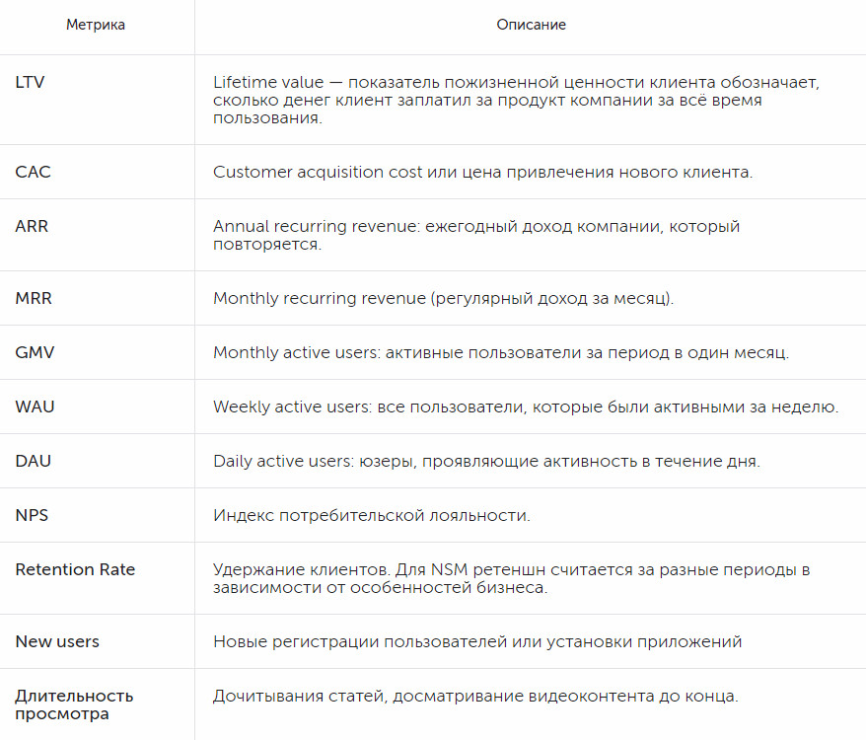This screenshot has width=866, height=740.
Task: Click the "Индекс потребительской лояльности" text
Action: coord(372,515)
